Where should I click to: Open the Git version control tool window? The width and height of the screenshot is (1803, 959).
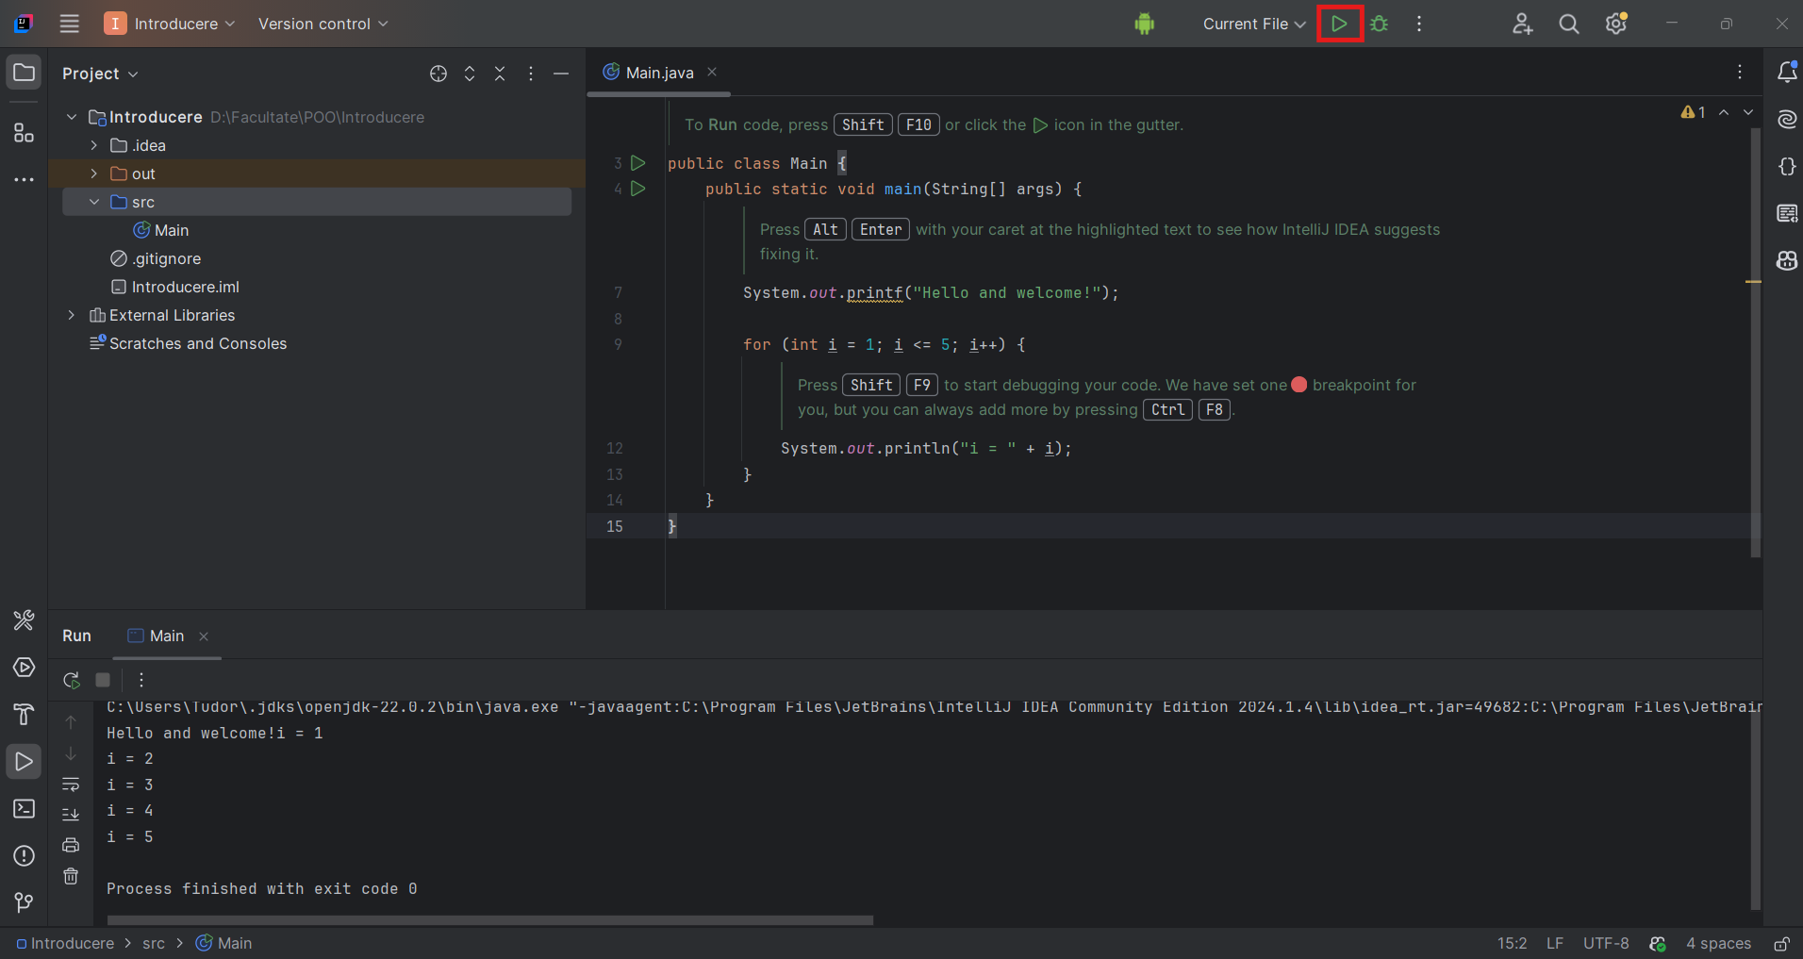pyautogui.click(x=24, y=903)
